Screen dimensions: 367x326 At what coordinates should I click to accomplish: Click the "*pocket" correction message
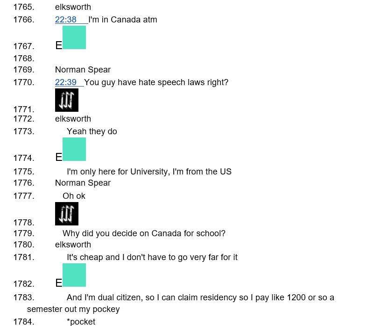81,322
